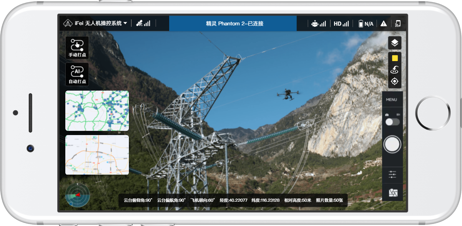Click the remote controller signal icon
The height and width of the screenshot is (226, 462).
[x=318, y=24]
